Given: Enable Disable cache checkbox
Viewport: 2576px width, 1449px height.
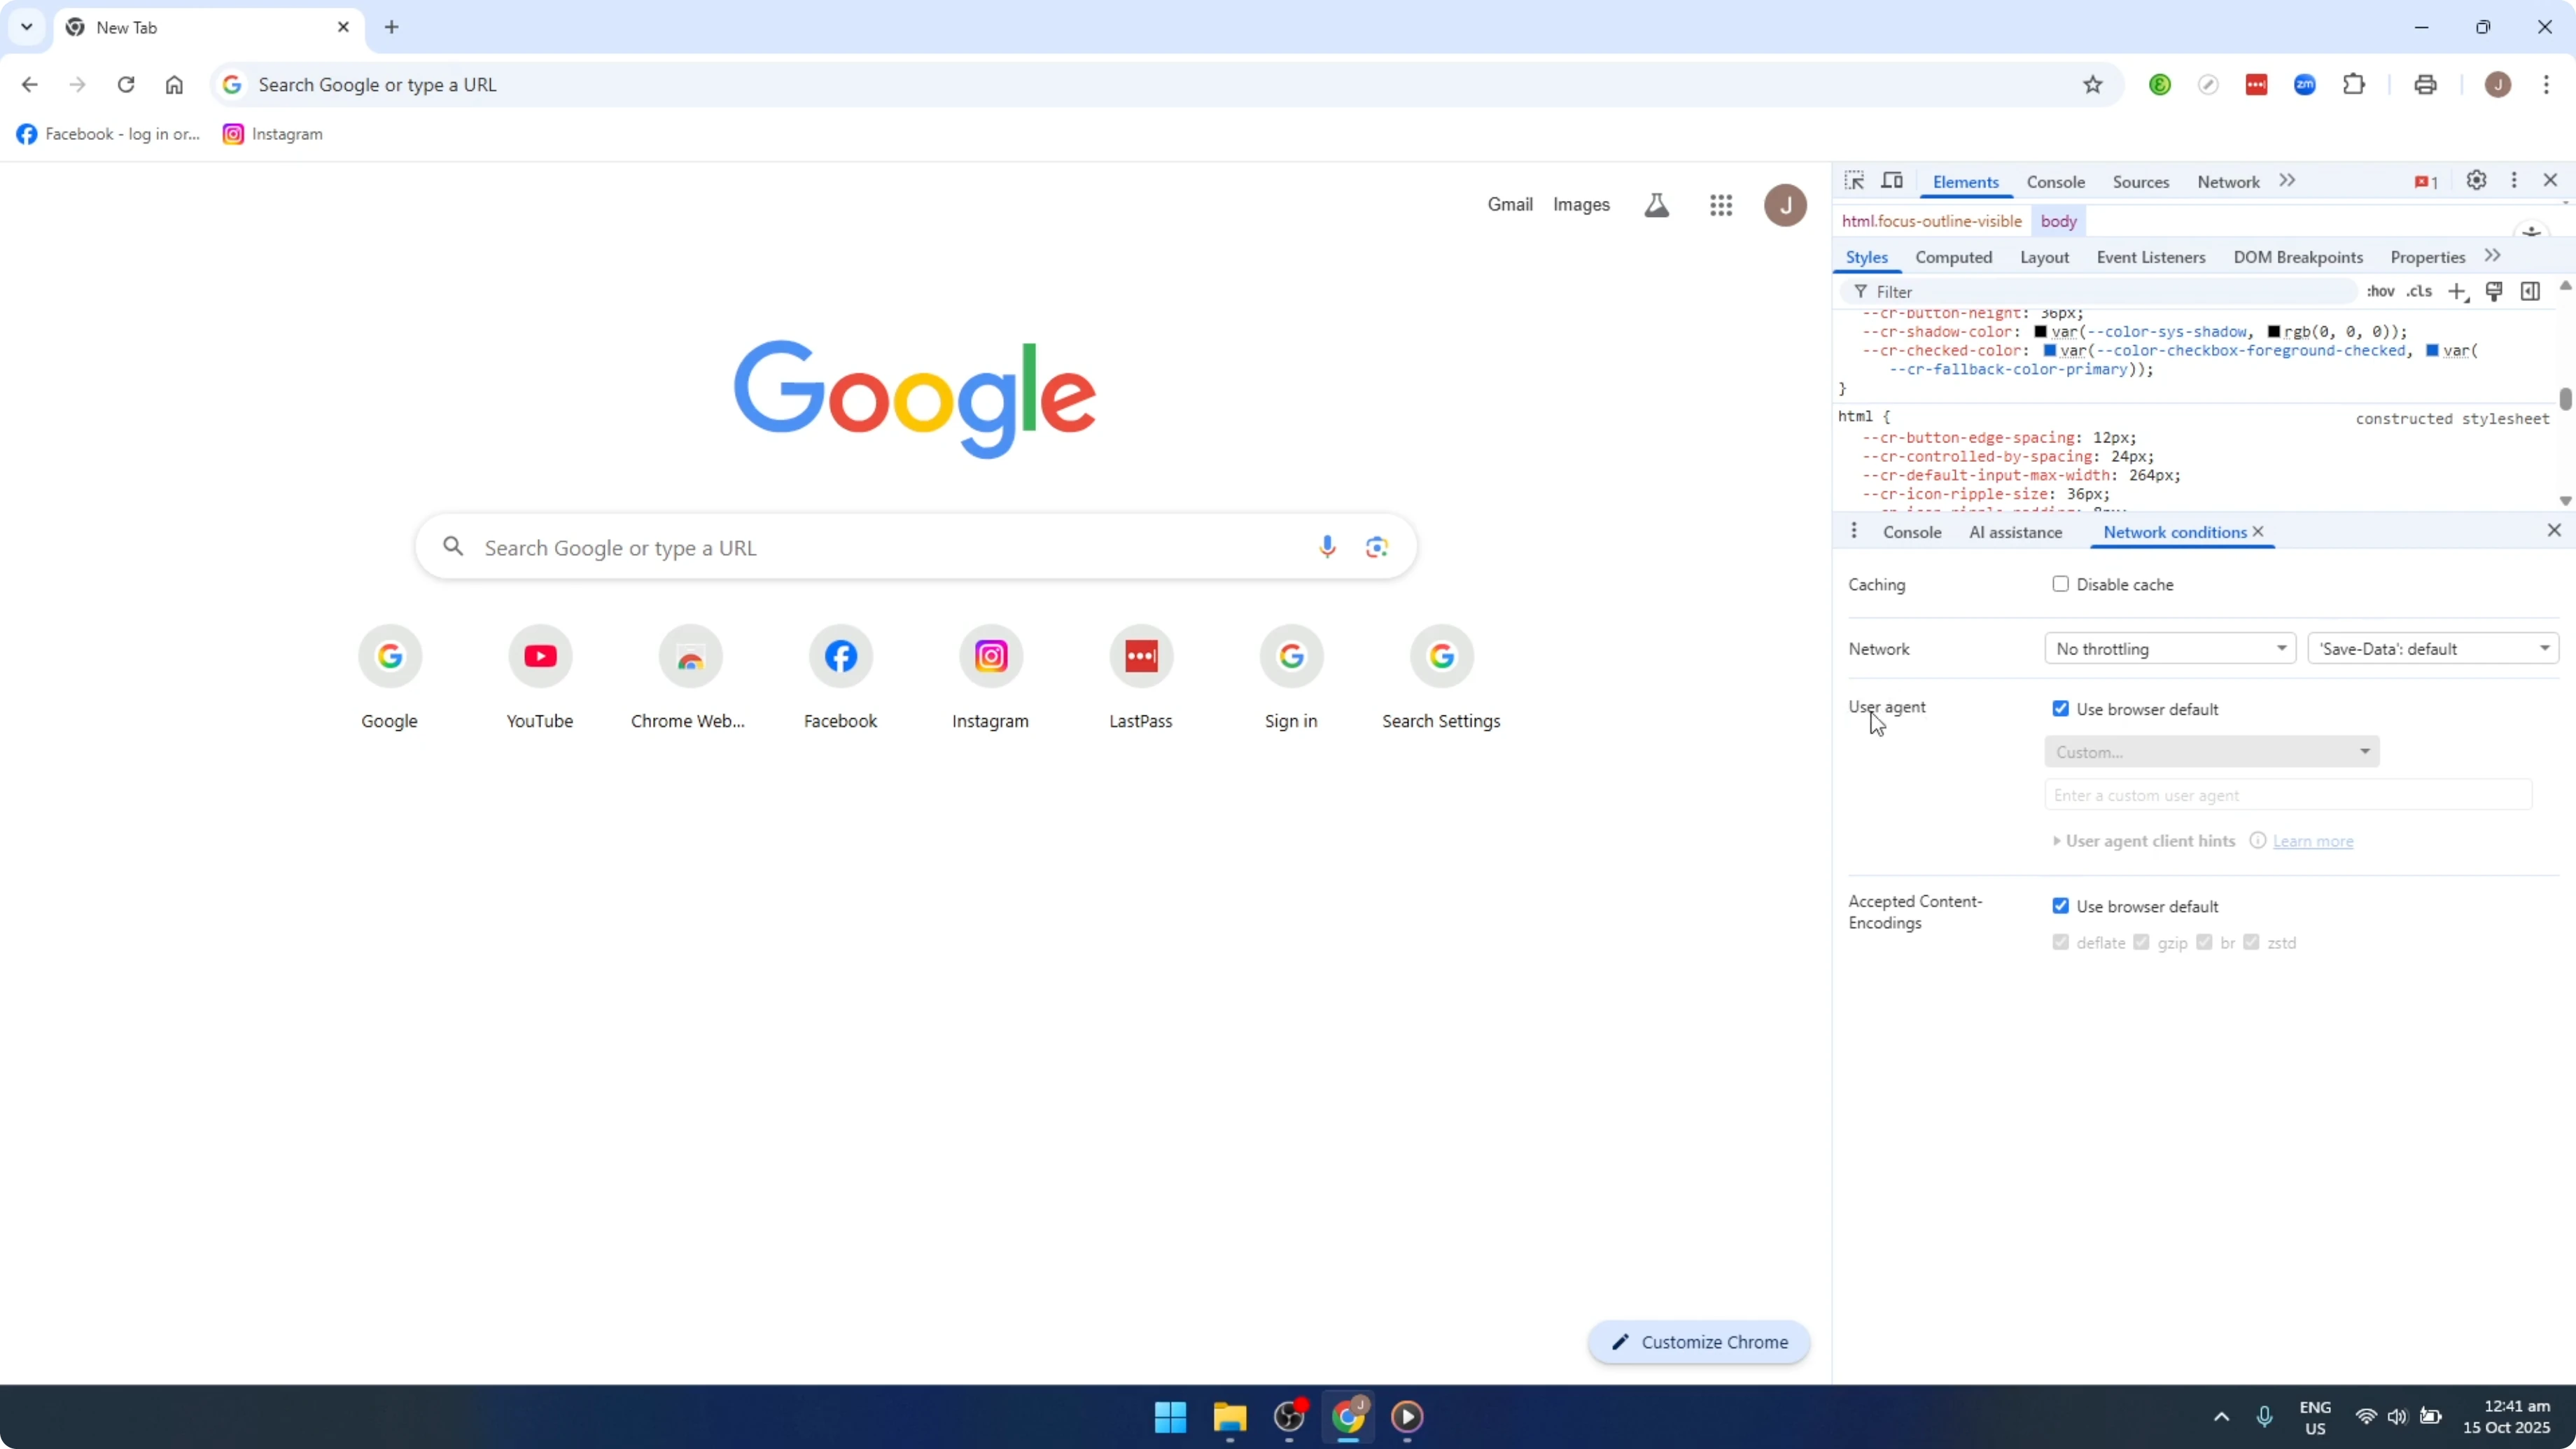Looking at the screenshot, I should [x=2061, y=584].
